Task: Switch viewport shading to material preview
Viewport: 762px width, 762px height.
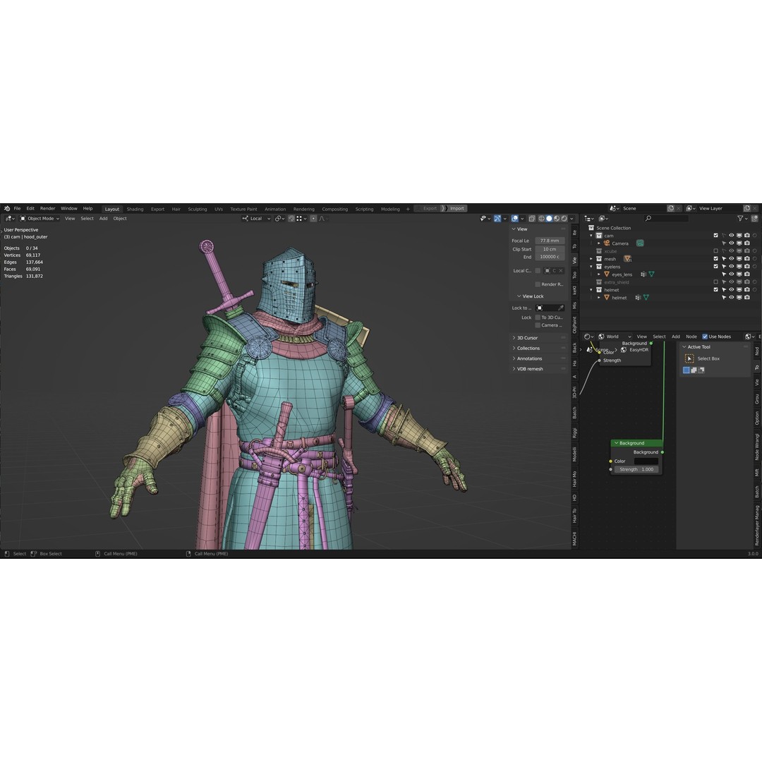Action: pos(557,219)
